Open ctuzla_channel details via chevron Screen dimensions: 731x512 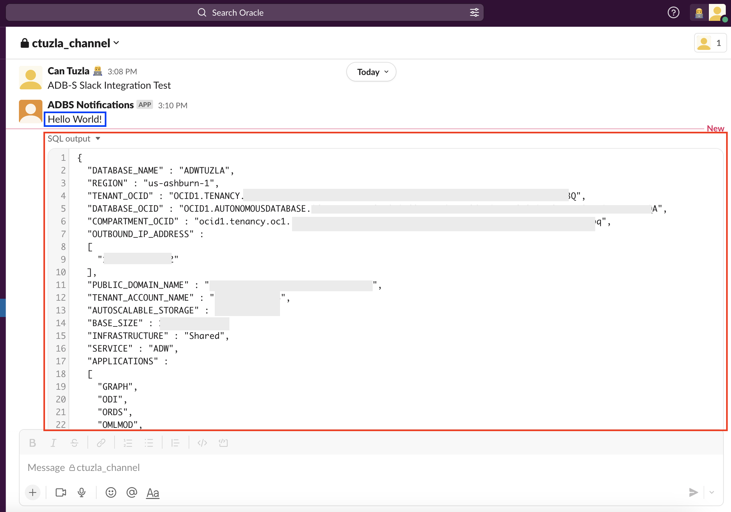[x=117, y=43]
